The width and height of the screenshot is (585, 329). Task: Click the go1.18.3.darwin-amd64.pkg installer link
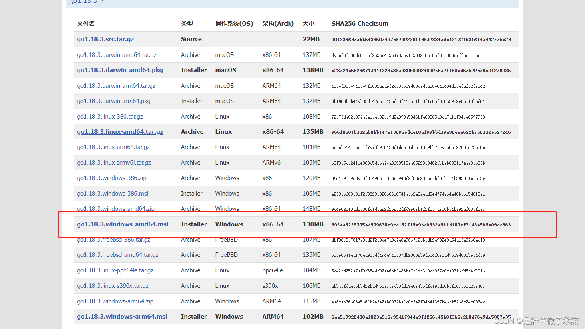(120, 70)
